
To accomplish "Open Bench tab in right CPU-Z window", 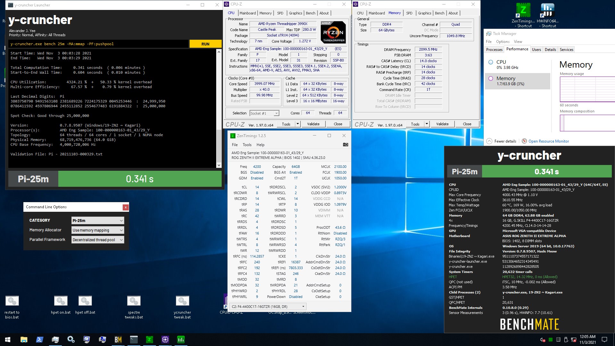I will [x=439, y=13].
